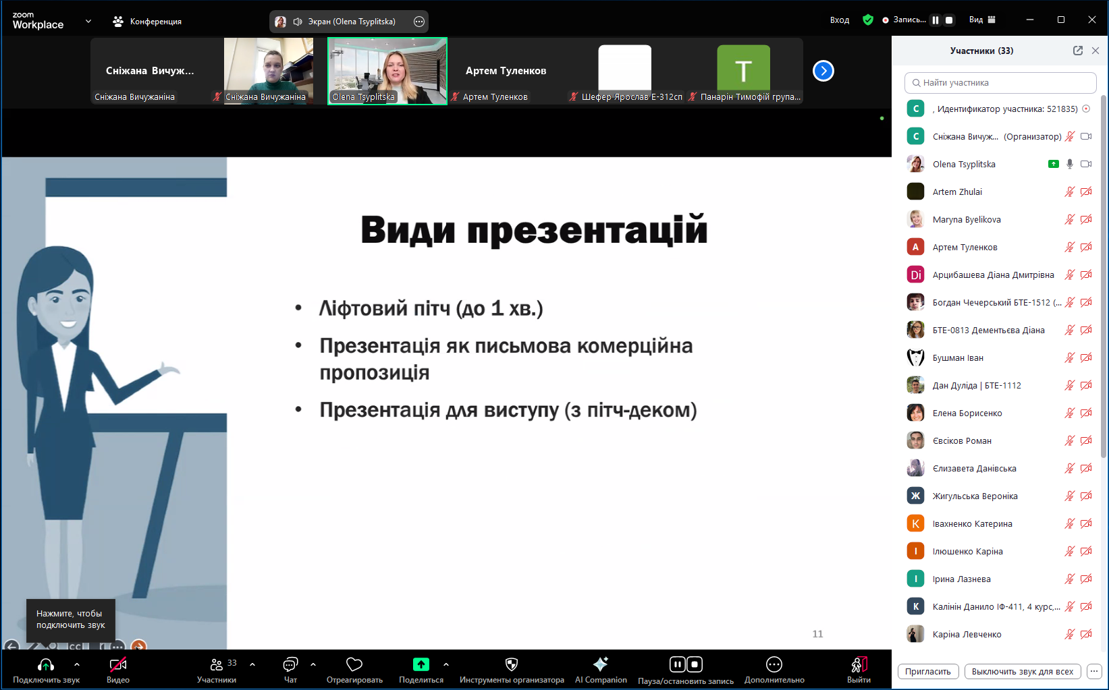Click Выключить звук для всех button
Image resolution: width=1109 pixels, height=690 pixels.
click(x=1023, y=672)
